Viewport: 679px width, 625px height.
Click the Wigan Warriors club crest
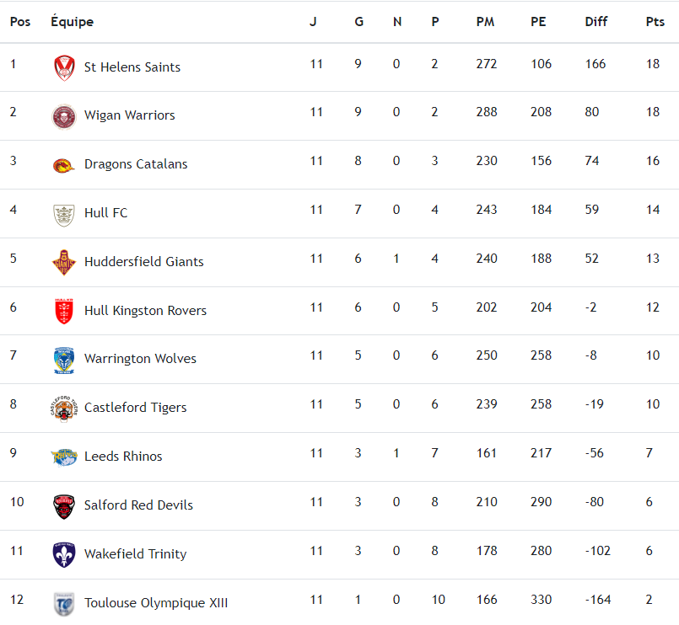coord(64,116)
